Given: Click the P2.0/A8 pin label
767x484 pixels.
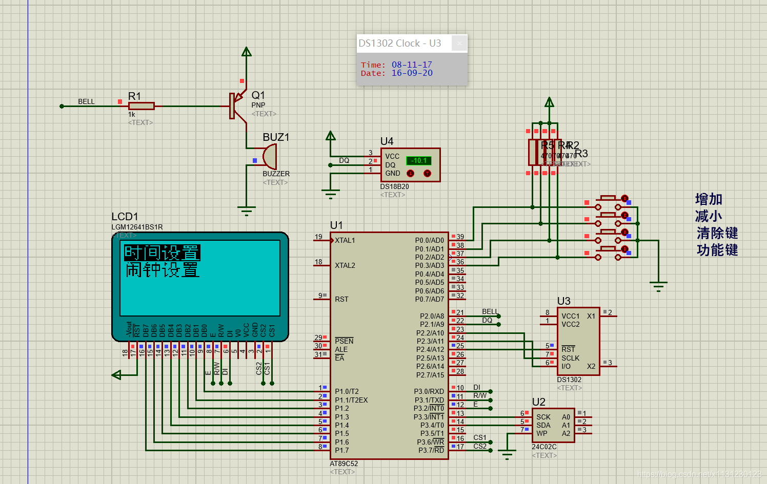Looking at the screenshot, I should (432, 316).
